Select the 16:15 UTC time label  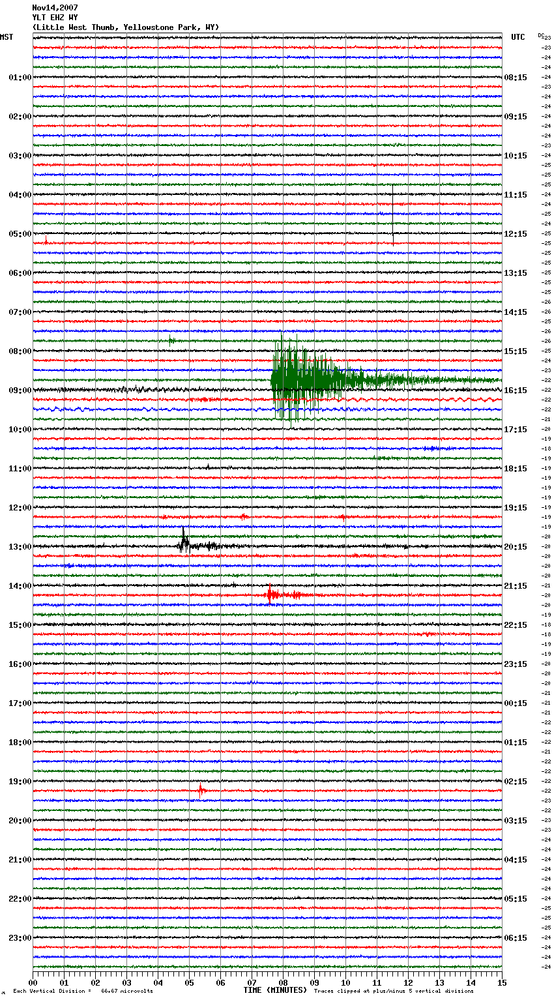516,390
